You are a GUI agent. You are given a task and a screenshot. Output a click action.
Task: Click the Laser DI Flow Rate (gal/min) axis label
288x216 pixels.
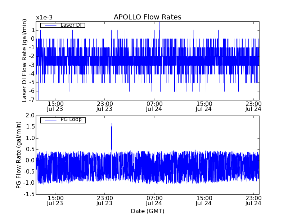tap(24, 60)
